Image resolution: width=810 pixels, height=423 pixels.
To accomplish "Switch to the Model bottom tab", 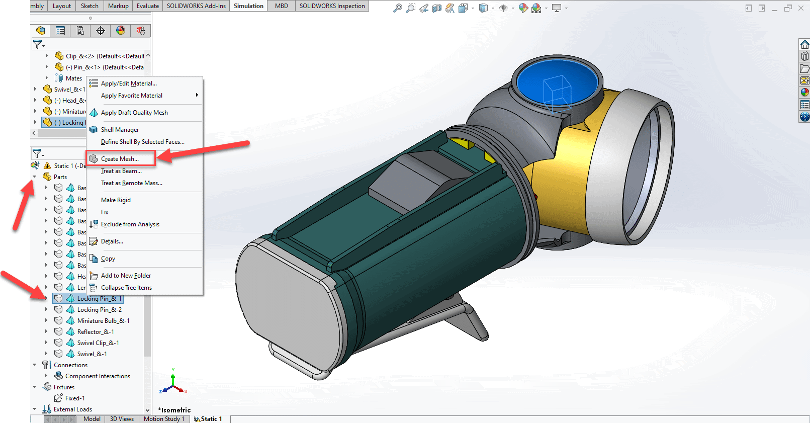I will coord(92,419).
